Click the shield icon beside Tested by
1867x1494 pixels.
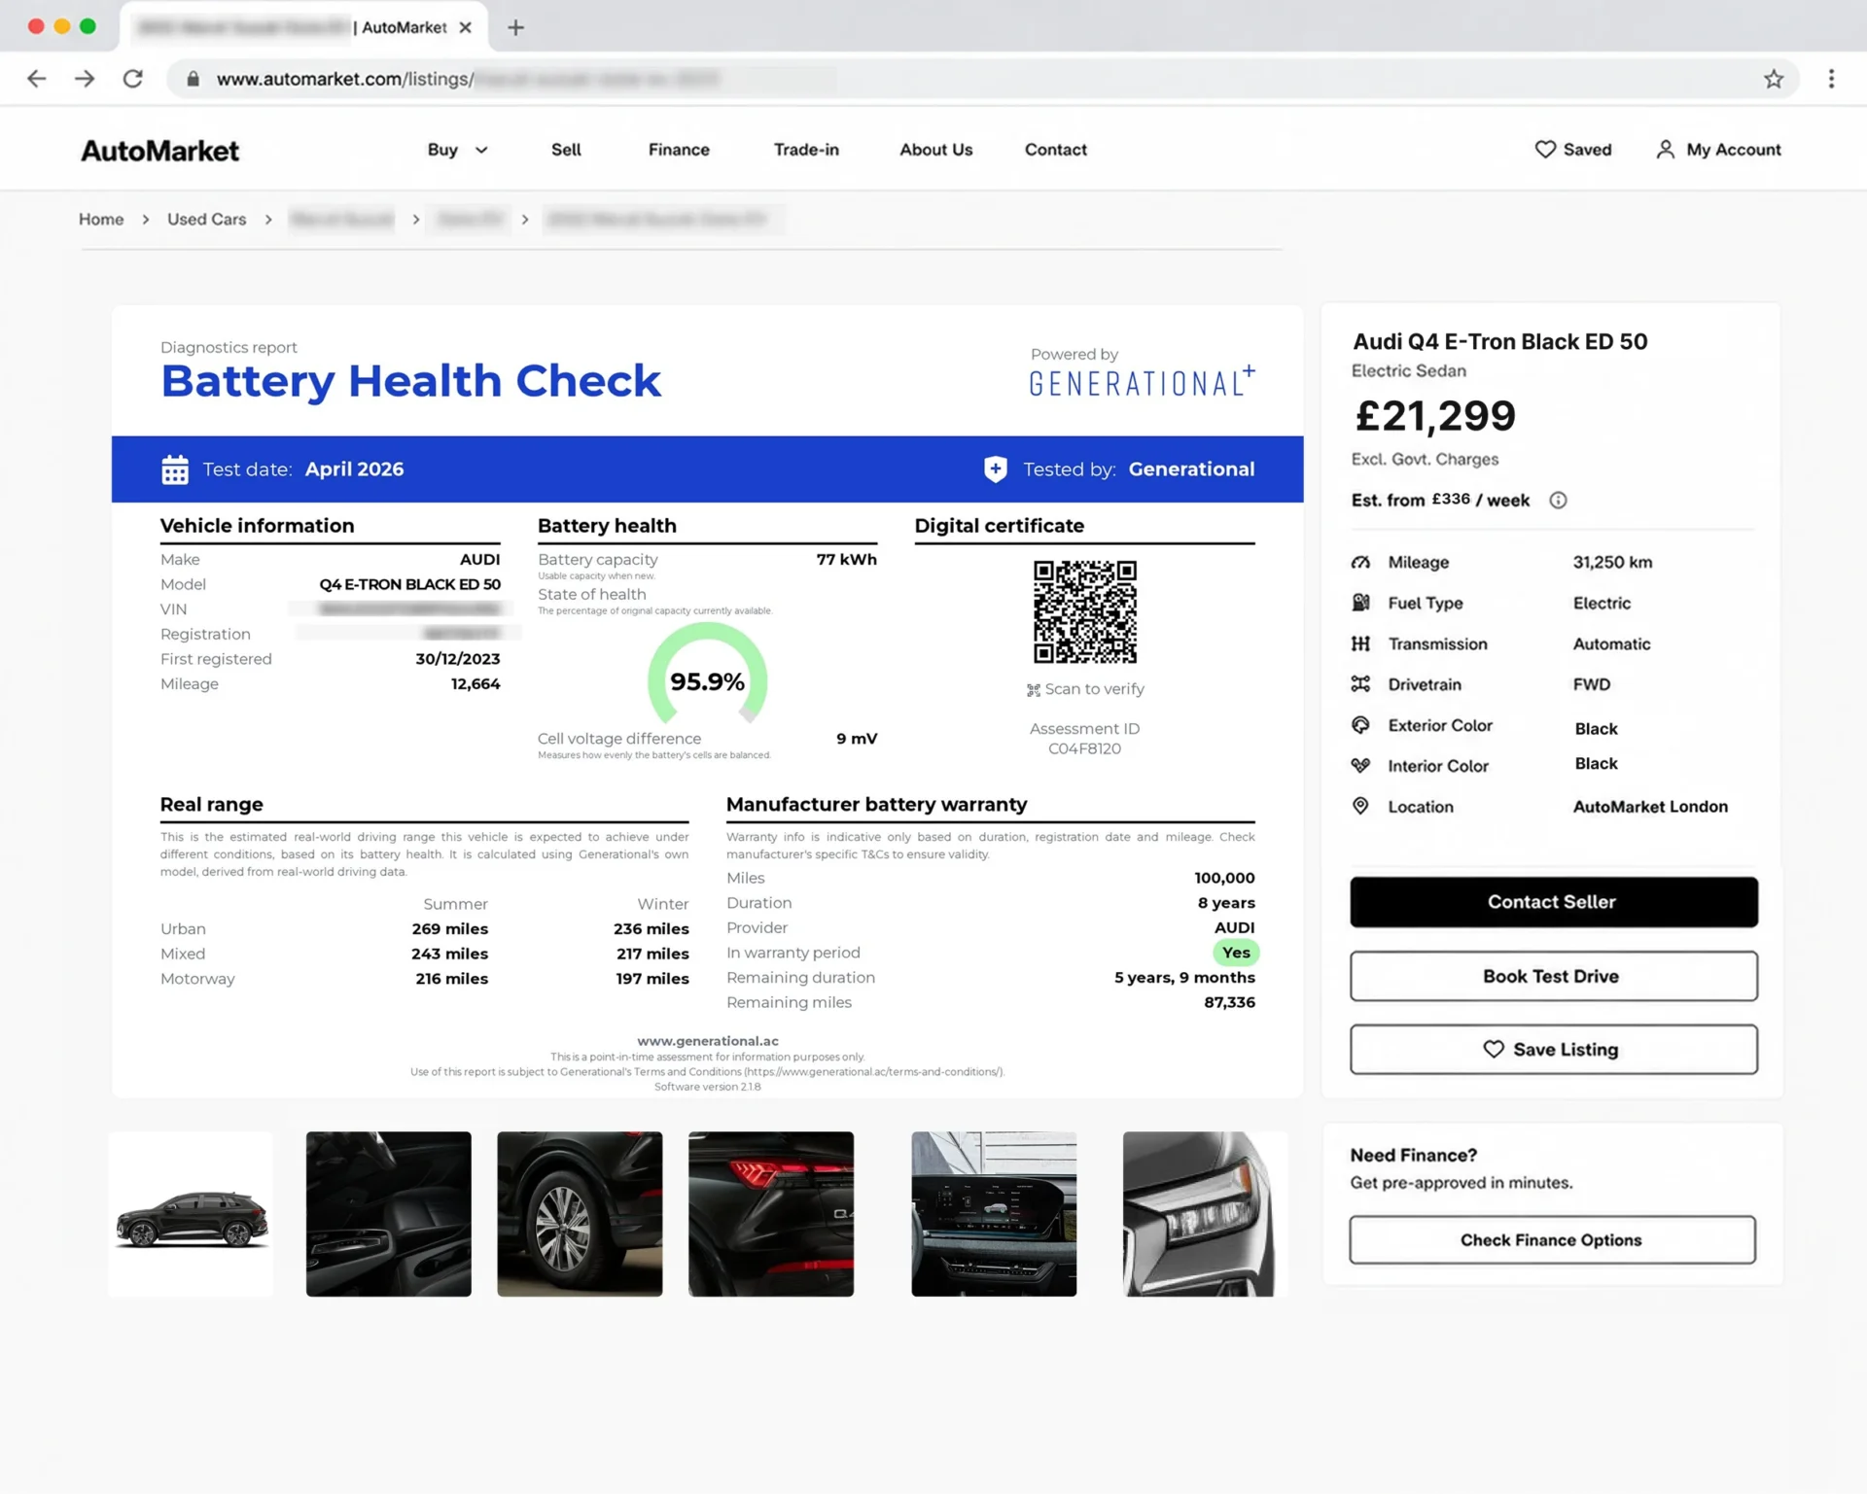pos(995,469)
